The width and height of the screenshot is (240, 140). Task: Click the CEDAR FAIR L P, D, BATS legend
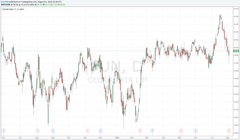[x=13, y=9]
